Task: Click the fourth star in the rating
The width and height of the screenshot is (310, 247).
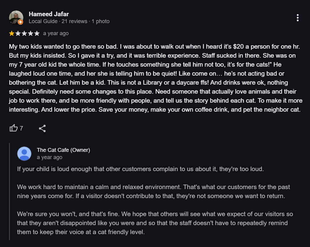Action: [31, 33]
